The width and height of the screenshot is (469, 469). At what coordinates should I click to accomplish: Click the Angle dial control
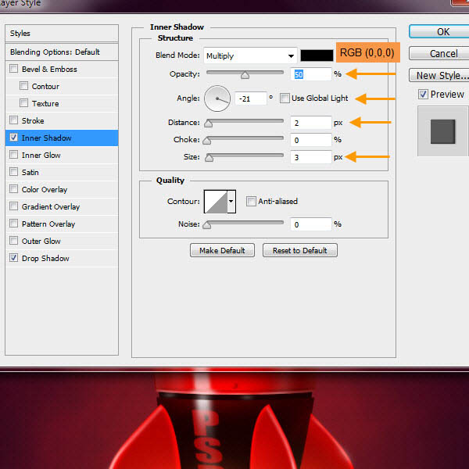217,98
